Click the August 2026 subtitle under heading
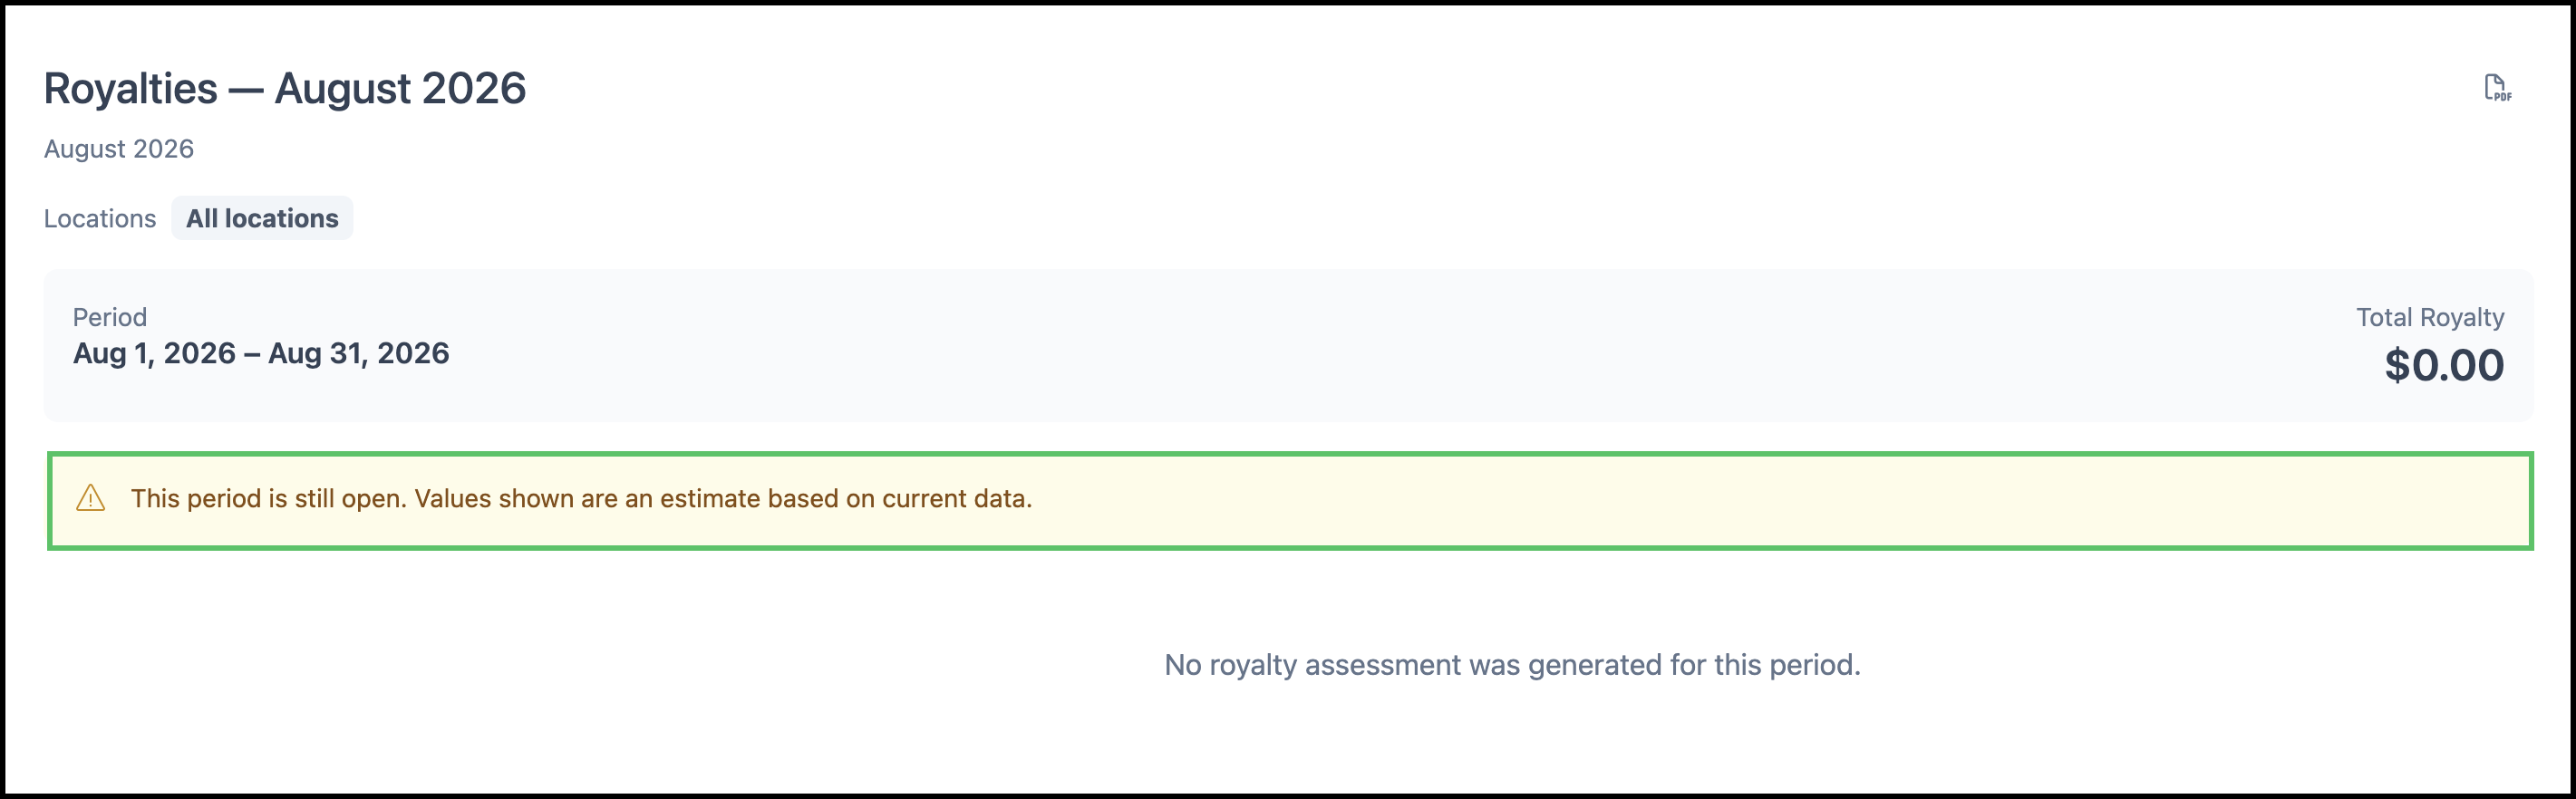The height and width of the screenshot is (799, 2576). [x=119, y=149]
